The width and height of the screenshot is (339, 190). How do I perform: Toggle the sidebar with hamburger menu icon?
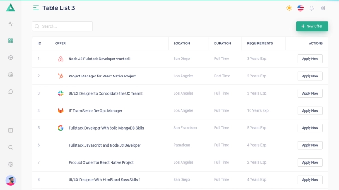[36, 8]
